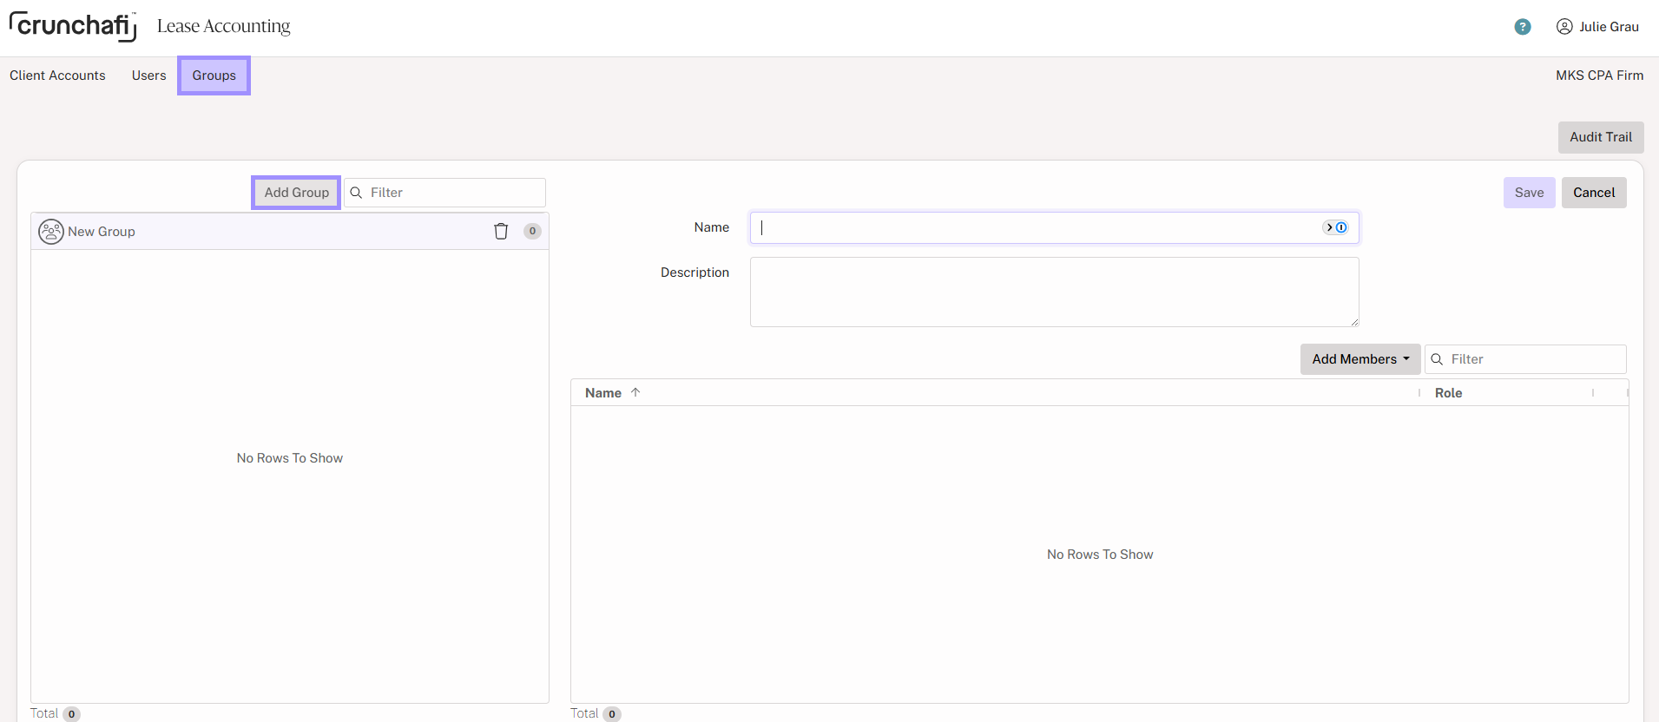
Task: Open the Client Accounts tab
Action: point(57,75)
